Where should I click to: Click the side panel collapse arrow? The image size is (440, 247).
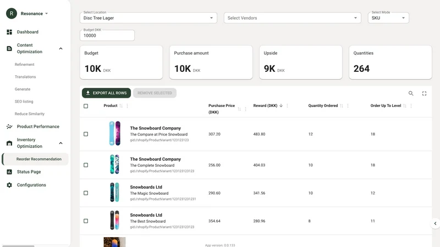435,223
